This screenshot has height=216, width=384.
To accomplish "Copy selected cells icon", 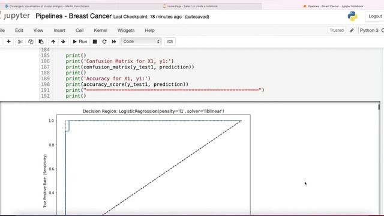I will 31,41.
